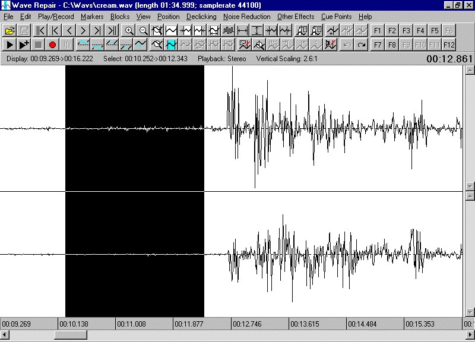Toggle the cyan highlighted waveform button
This screenshot has height=342, width=475.
coord(172,45)
